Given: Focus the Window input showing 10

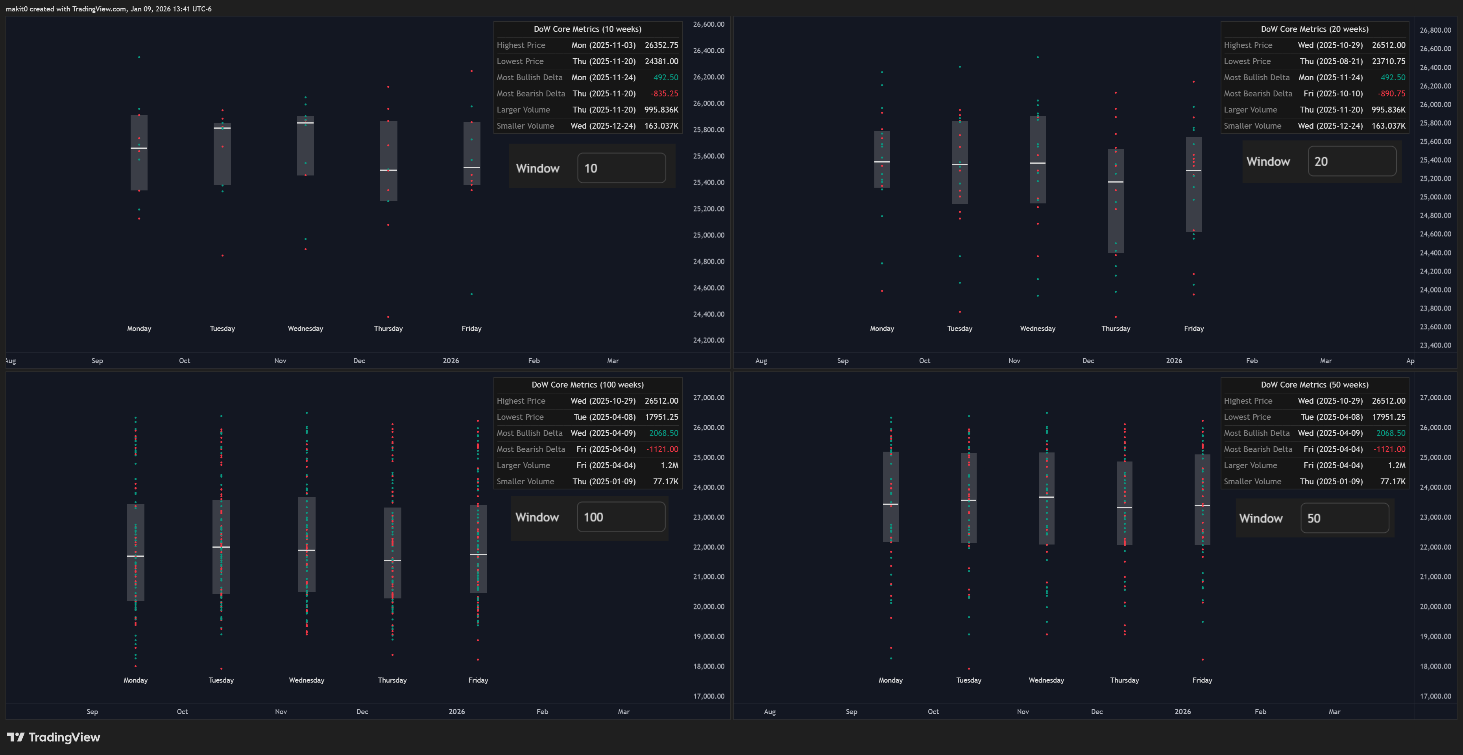Looking at the screenshot, I should point(621,168).
